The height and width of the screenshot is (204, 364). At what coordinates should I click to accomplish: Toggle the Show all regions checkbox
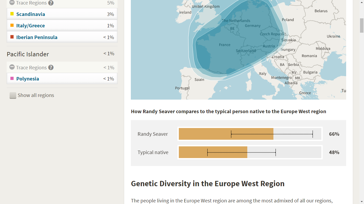click(x=13, y=95)
